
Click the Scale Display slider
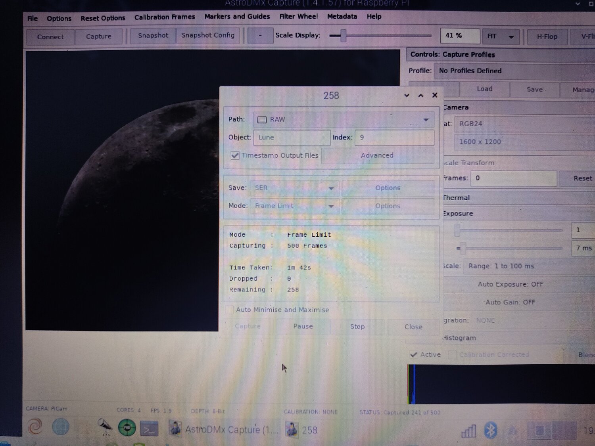click(380, 36)
